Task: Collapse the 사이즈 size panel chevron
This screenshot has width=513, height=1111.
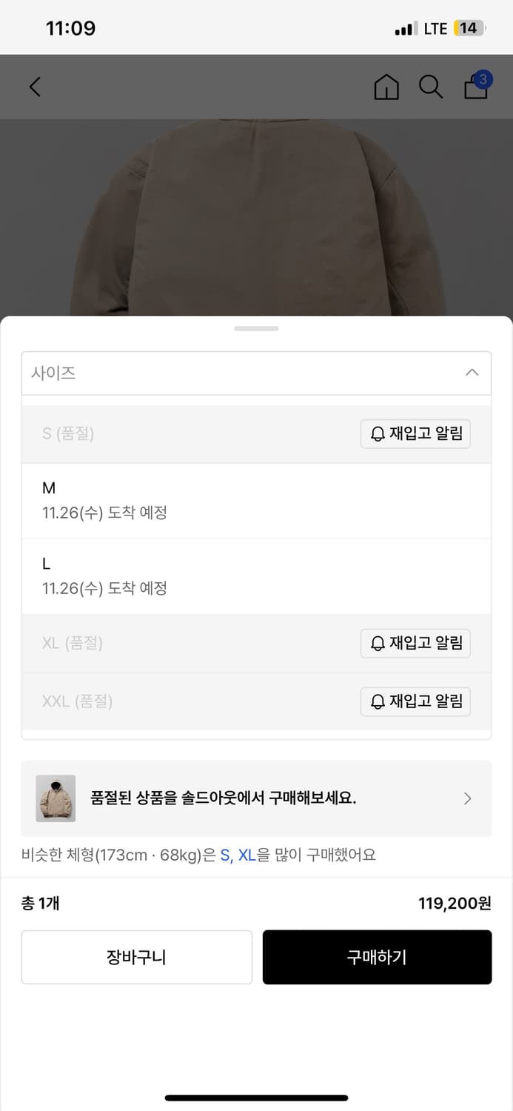Action: [472, 373]
